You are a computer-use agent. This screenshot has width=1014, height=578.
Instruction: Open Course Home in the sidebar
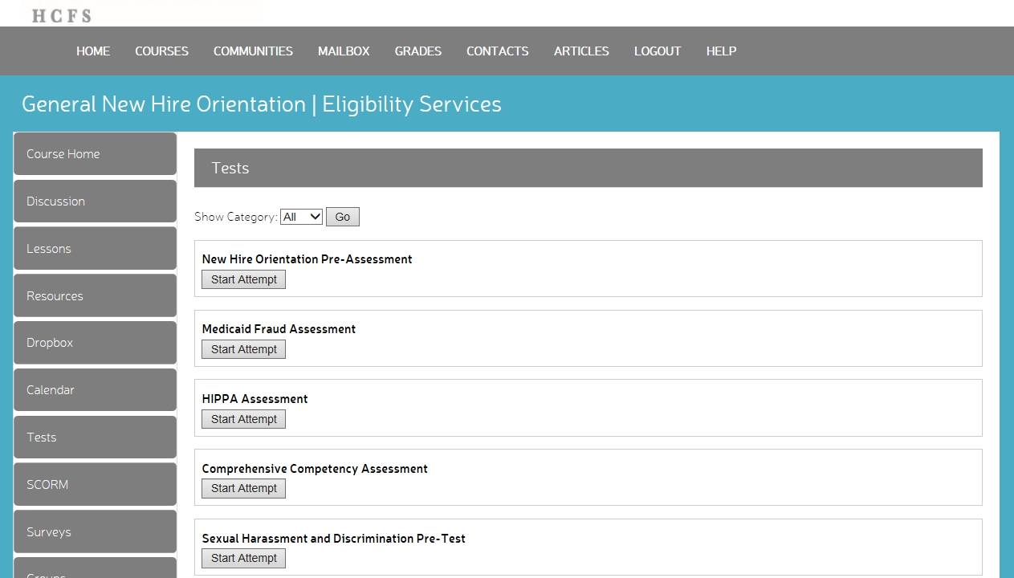pos(95,154)
